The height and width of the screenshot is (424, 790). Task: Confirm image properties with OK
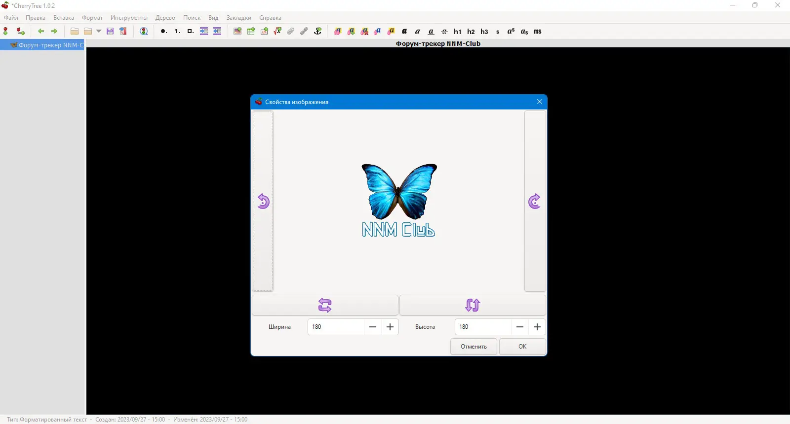[522, 347]
